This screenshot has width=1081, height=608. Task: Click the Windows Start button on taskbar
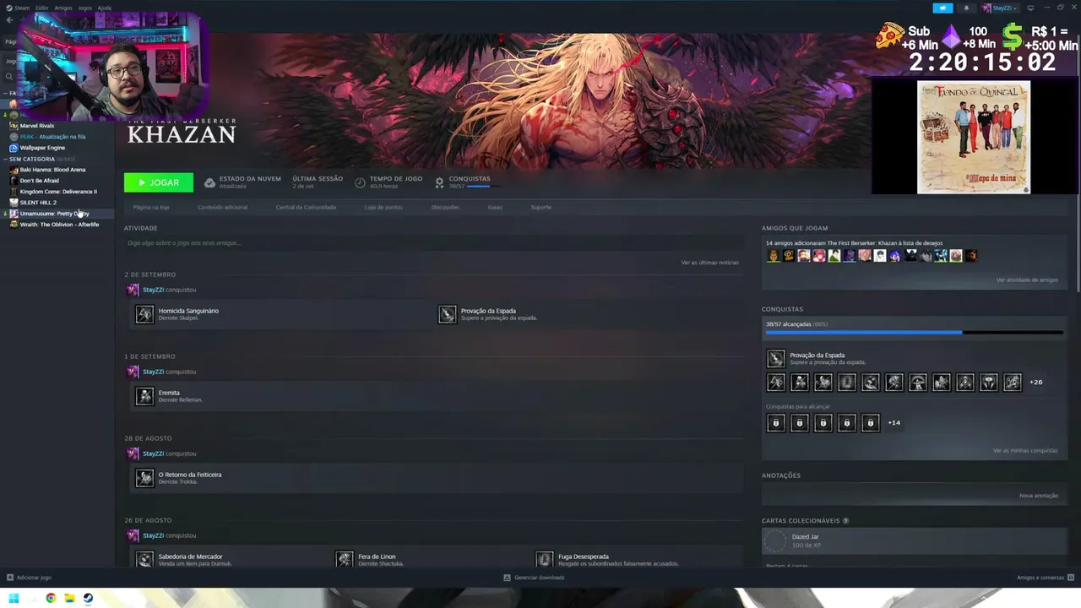[14, 599]
